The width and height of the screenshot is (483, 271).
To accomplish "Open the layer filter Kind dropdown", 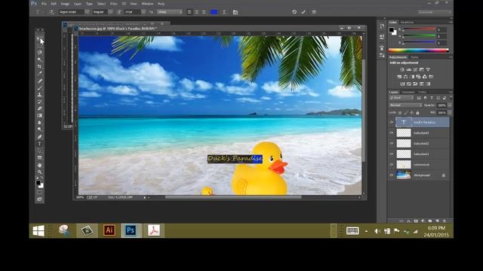I will tap(401, 98).
